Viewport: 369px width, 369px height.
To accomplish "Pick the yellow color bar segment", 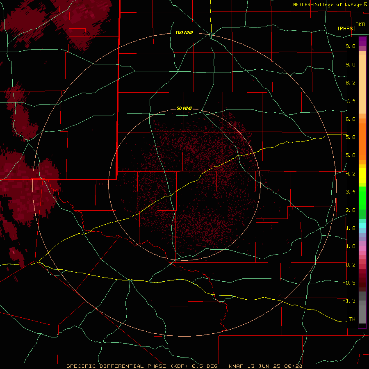I will (x=362, y=175).
